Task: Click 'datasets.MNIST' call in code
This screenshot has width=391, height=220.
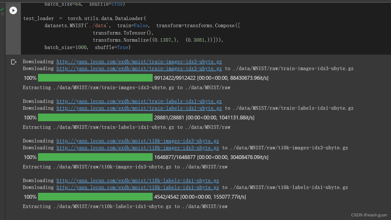Action: pyautogui.click(x=64, y=26)
